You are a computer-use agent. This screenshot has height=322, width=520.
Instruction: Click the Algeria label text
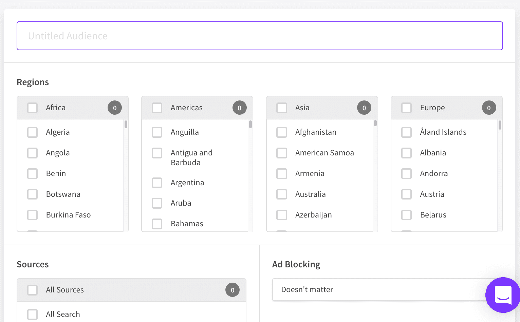(x=58, y=132)
